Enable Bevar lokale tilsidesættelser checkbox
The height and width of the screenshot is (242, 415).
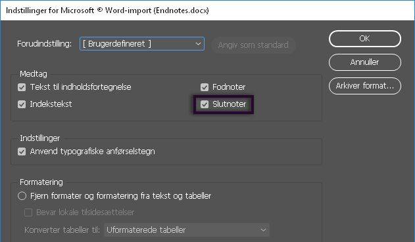(28, 212)
